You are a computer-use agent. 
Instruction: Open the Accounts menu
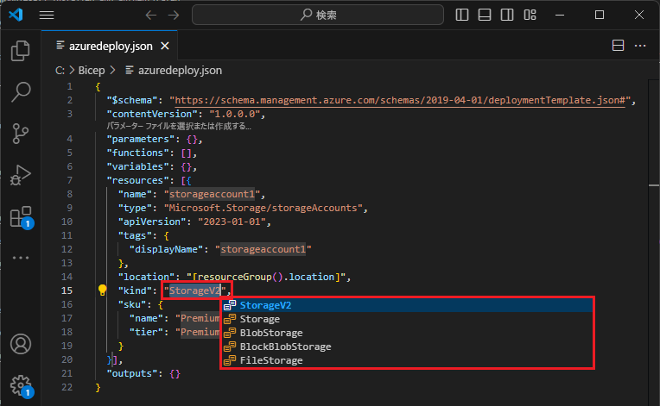(x=20, y=344)
